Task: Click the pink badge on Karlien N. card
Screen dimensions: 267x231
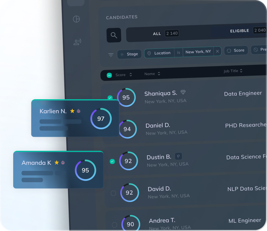Action: (x=78, y=111)
